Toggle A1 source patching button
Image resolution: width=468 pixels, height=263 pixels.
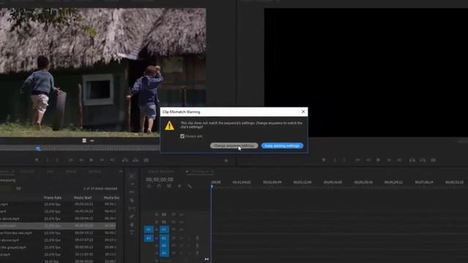point(148,238)
